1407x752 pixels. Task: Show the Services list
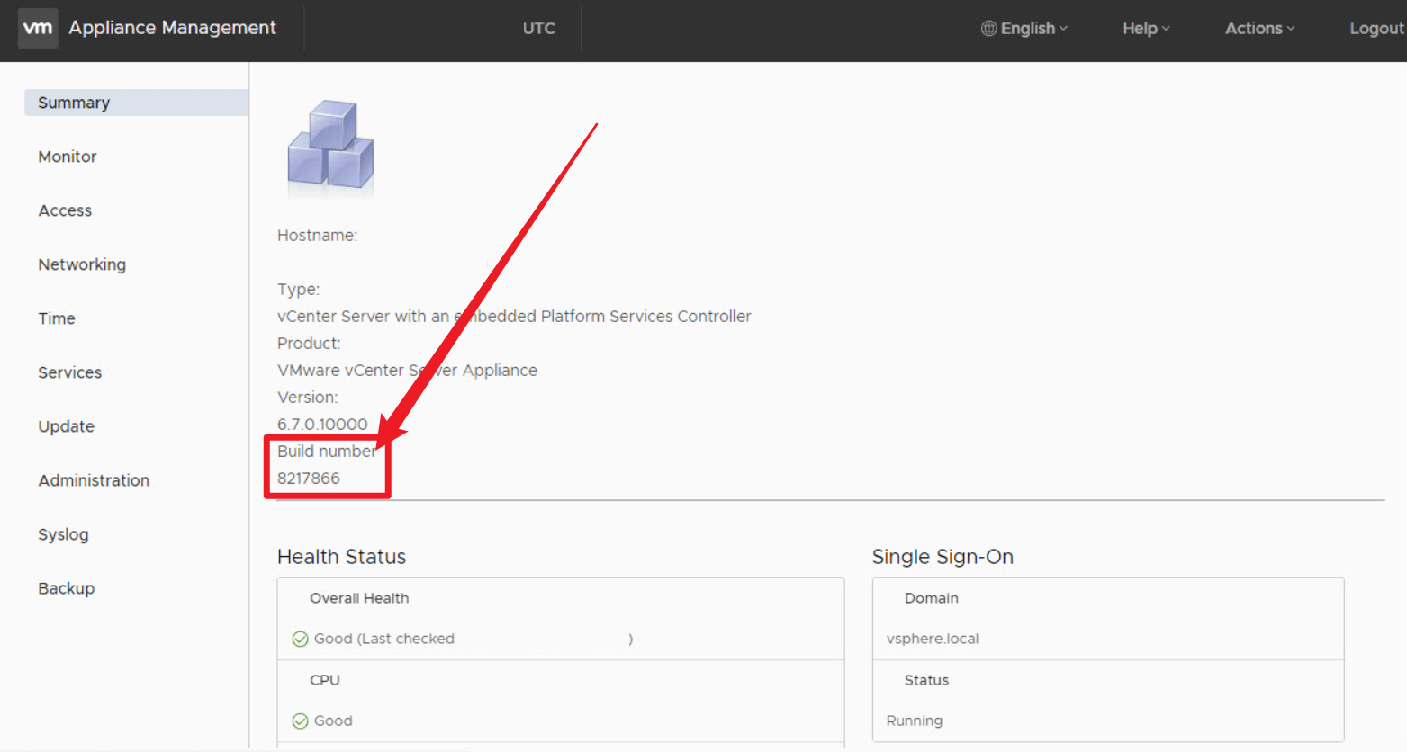click(70, 372)
